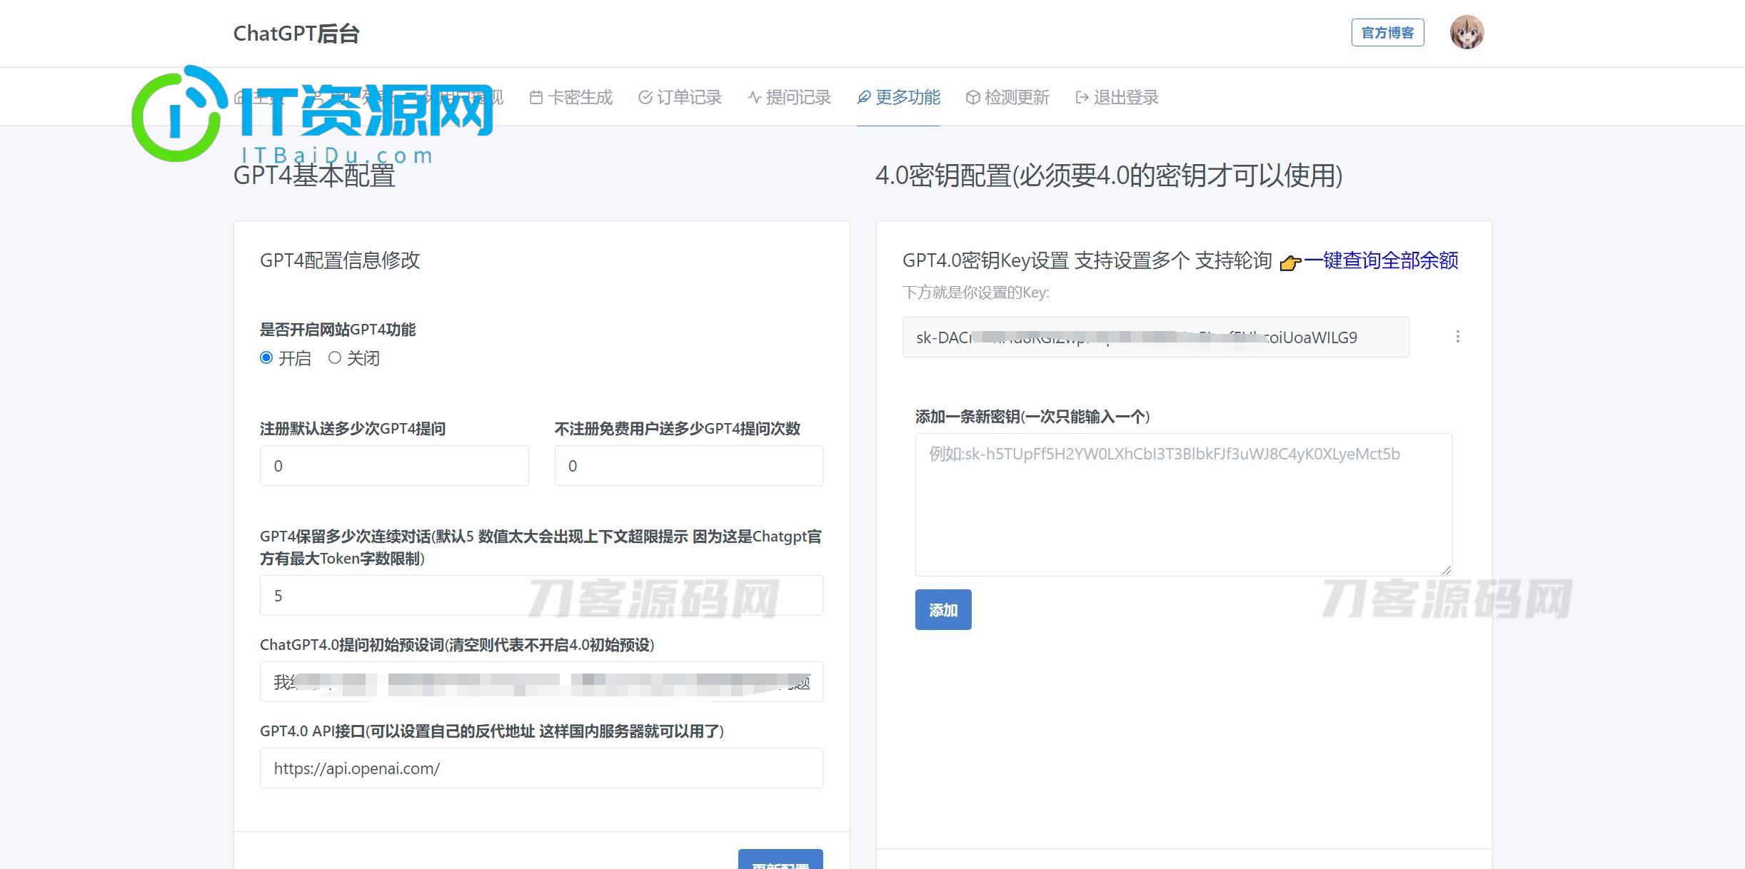Click 退出登录 to log out

click(x=1117, y=97)
